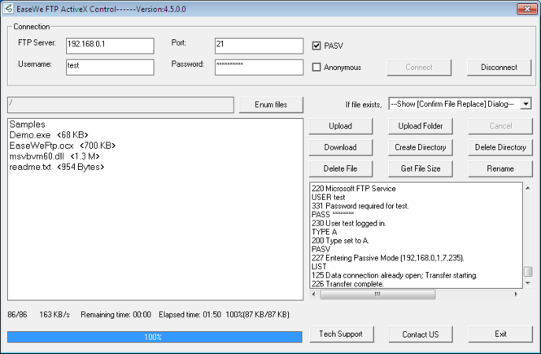
Task: Click the Port input field
Action: pos(259,46)
